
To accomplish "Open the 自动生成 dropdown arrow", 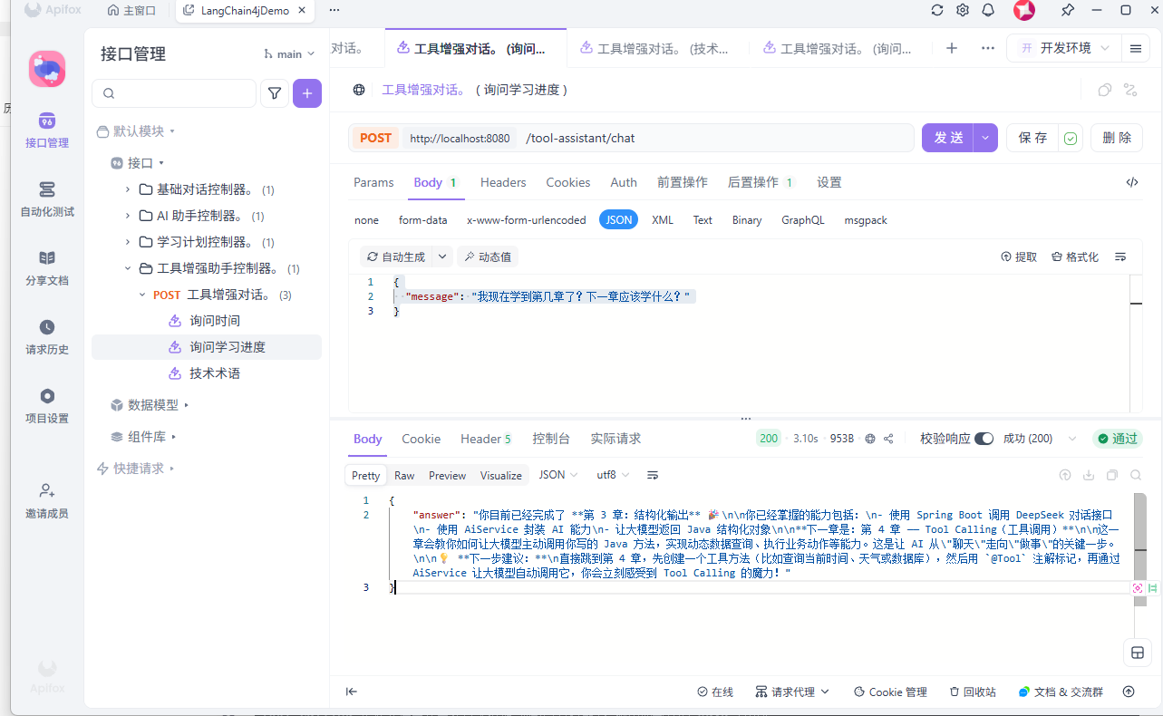I will click(x=442, y=256).
